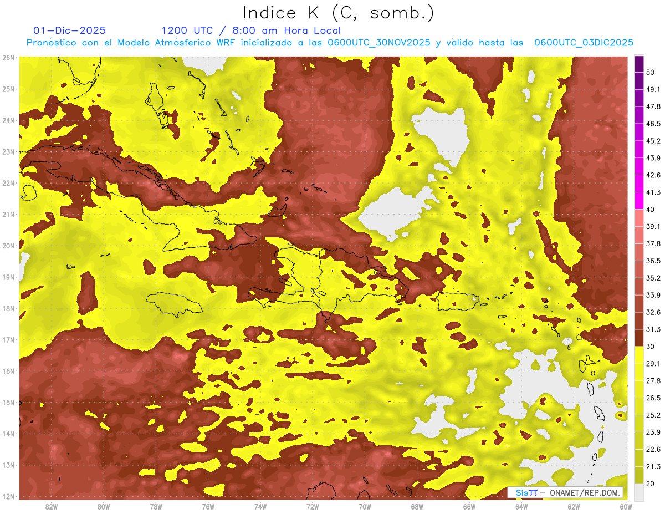Image resolution: width=665 pixels, height=514 pixels.
Task: Click the chart title "Indice K (C, somb.)"
Action: 338,13
